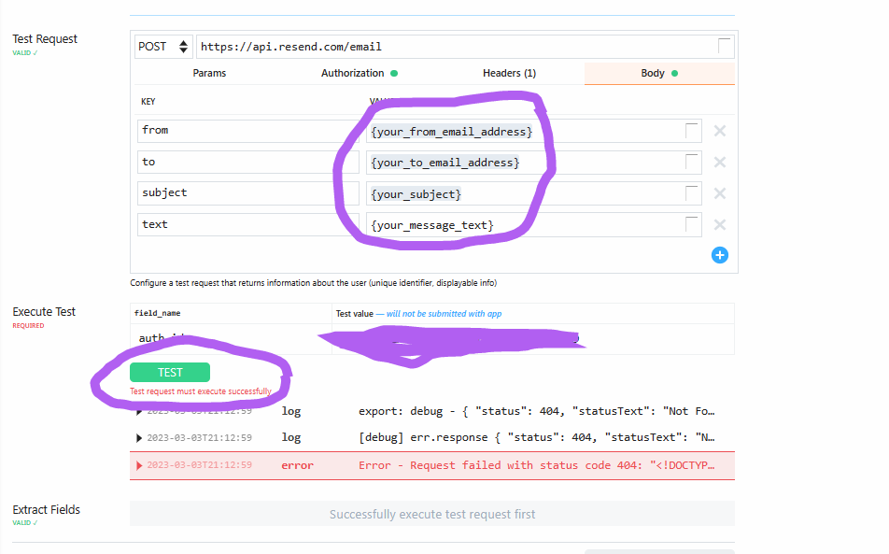Click the green TEST button
Screen dimensions: 889x554
[169, 371]
